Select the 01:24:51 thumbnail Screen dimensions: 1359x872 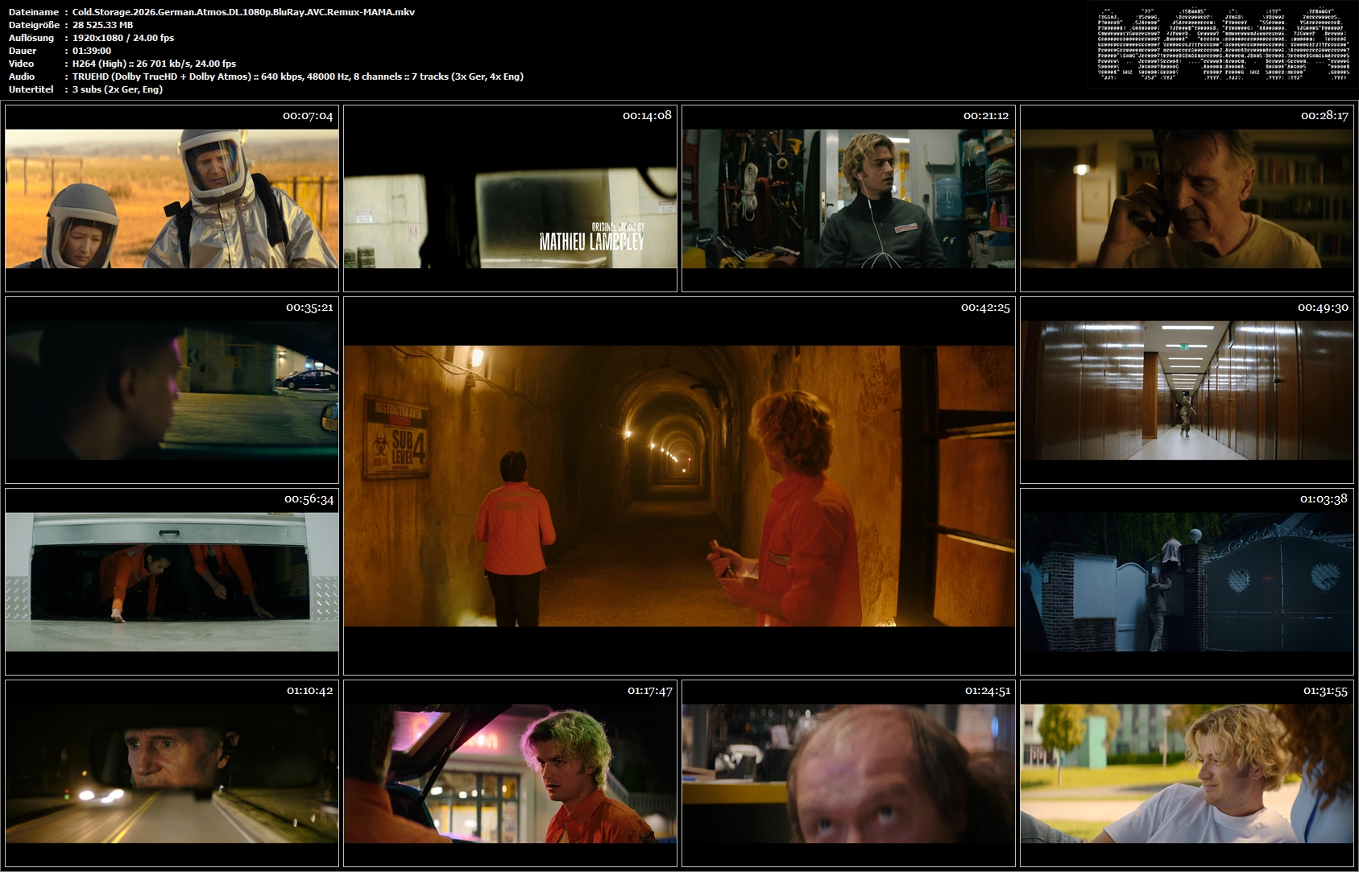pyautogui.click(x=848, y=773)
